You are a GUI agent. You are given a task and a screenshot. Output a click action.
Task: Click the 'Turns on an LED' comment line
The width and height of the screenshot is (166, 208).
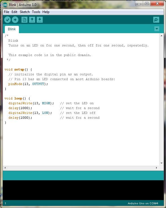79,46
